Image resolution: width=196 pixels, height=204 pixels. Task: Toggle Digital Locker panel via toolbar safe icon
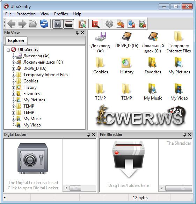tap(58, 24)
